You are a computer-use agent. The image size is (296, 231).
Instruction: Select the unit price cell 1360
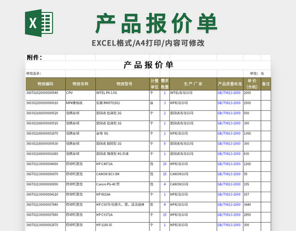pos(252,136)
